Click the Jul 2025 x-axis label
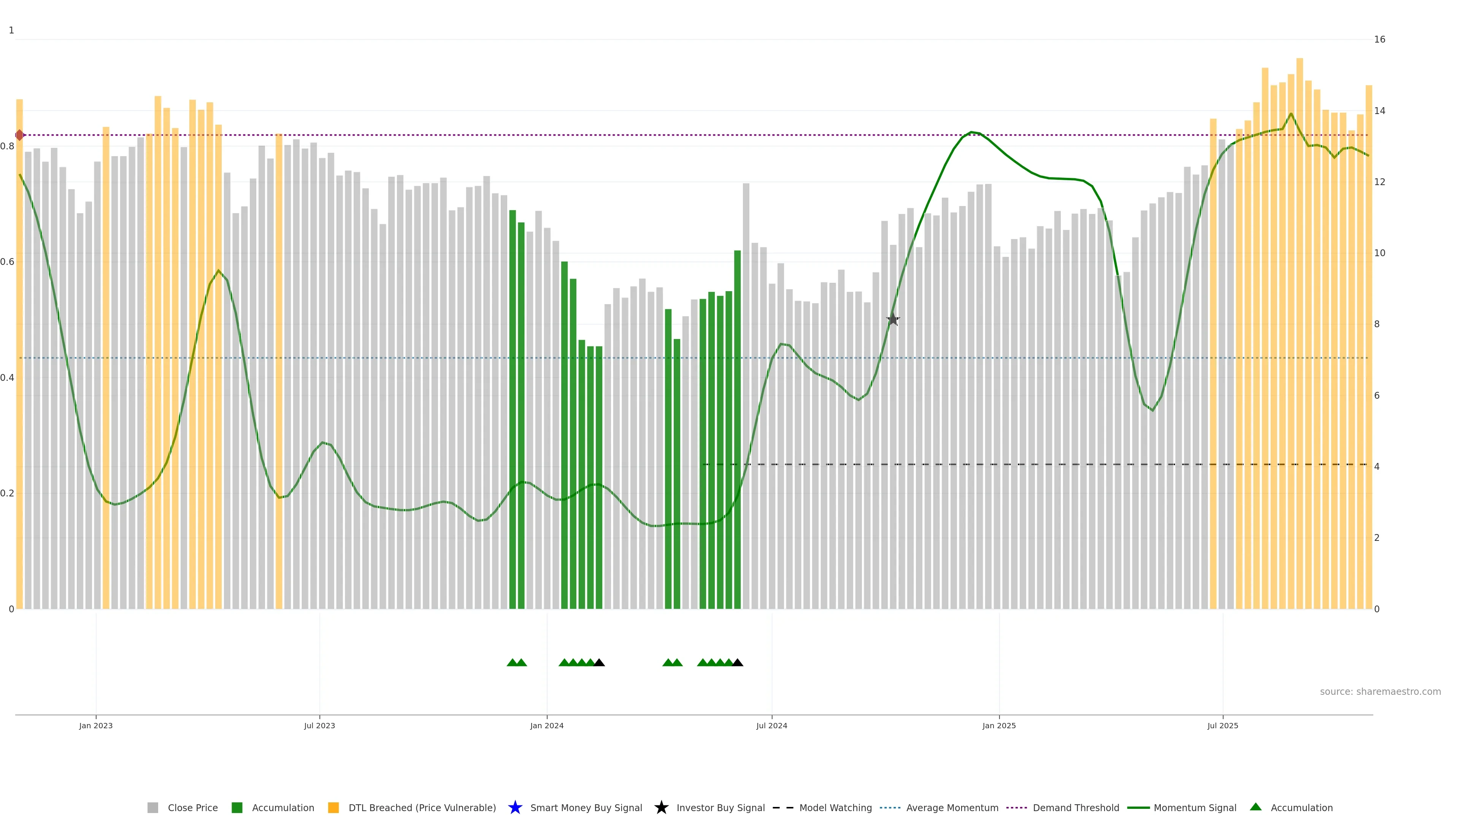Viewport: 1460px width, 821px height. (1222, 725)
